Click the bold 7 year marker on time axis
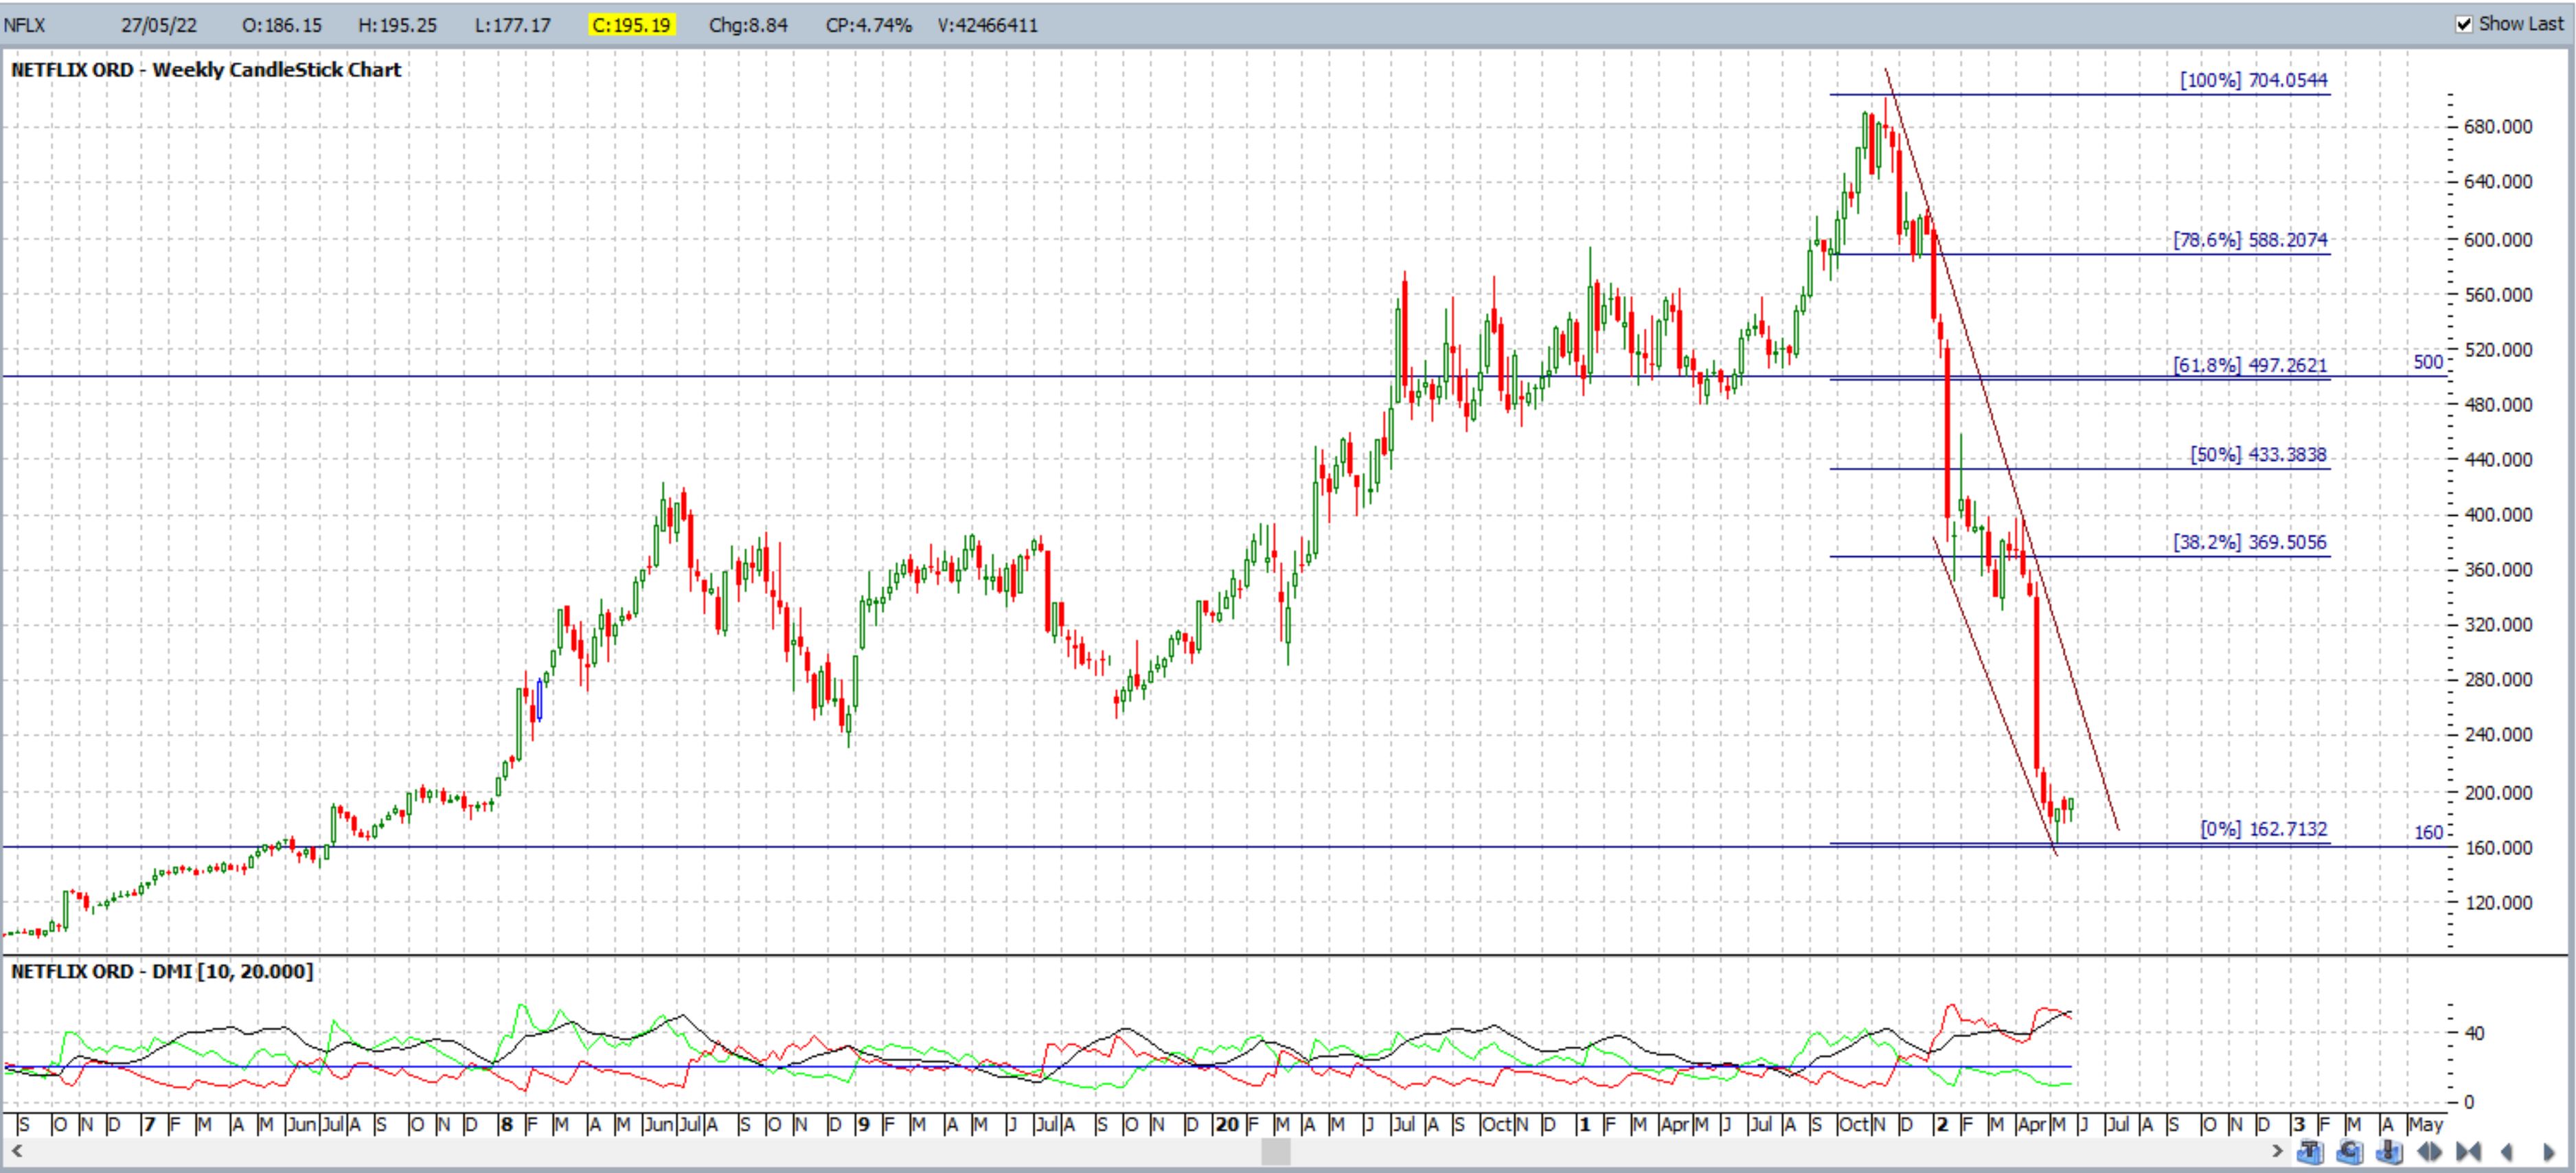This screenshot has width=2576, height=1173. pyautogui.click(x=149, y=1124)
